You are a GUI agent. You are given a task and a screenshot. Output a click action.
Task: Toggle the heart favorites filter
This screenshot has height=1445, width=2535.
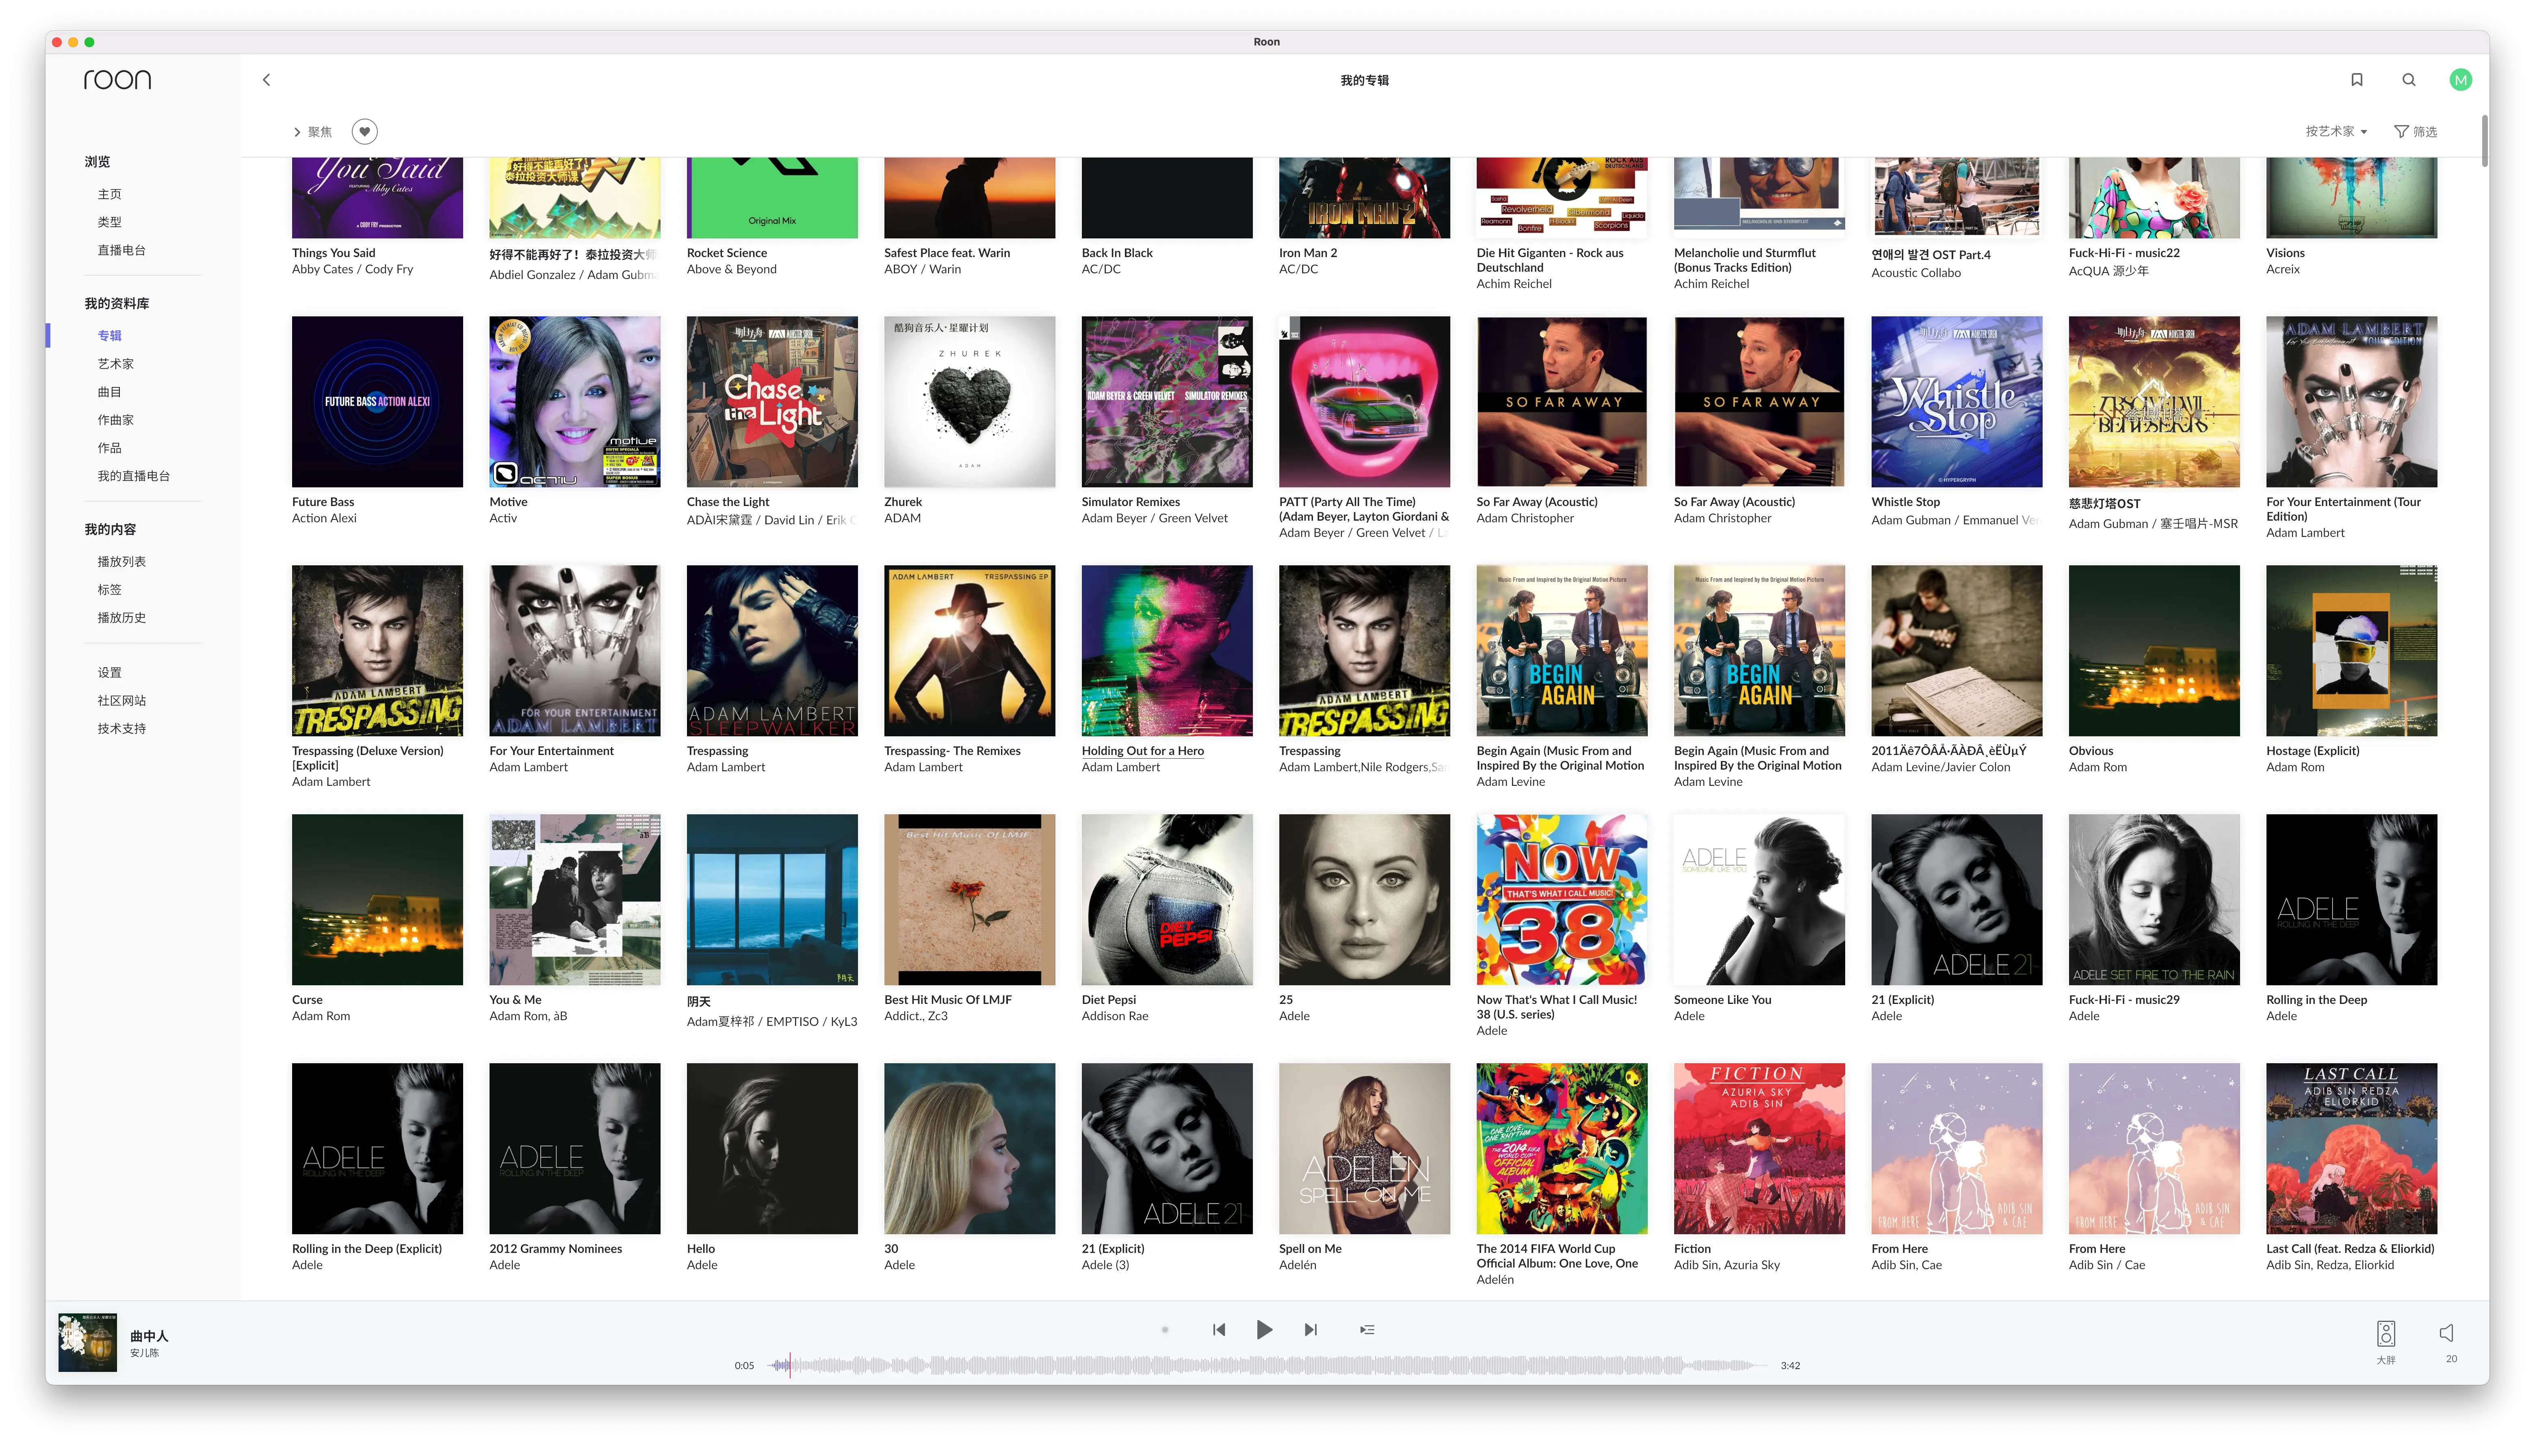[x=364, y=132]
